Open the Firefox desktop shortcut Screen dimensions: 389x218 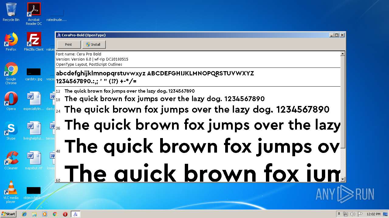pyautogui.click(x=11, y=42)
